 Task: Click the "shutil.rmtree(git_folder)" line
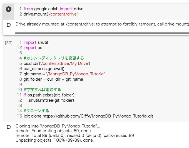click(x=51, y=100)
